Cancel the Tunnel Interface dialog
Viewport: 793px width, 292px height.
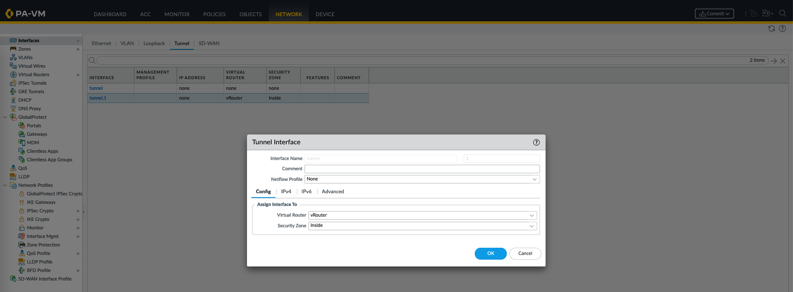(x=525, y=253)
